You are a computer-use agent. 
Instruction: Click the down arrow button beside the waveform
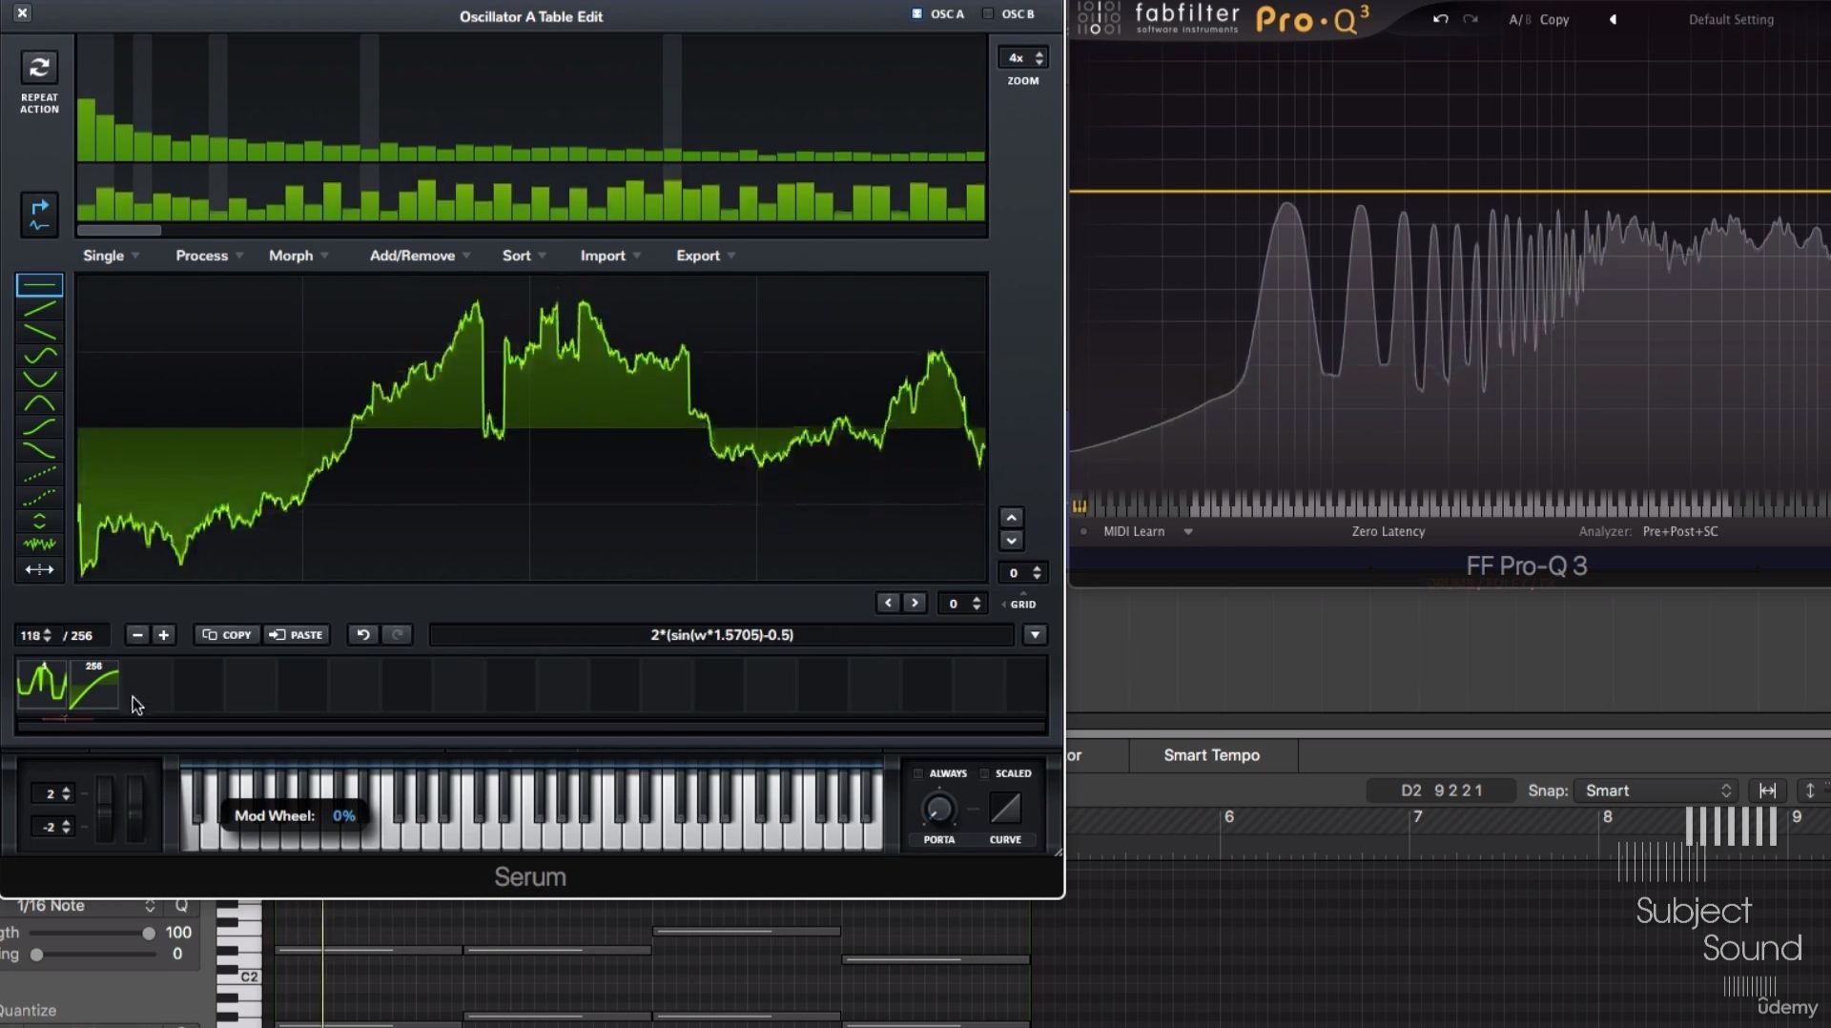(x=1012, y=541)
